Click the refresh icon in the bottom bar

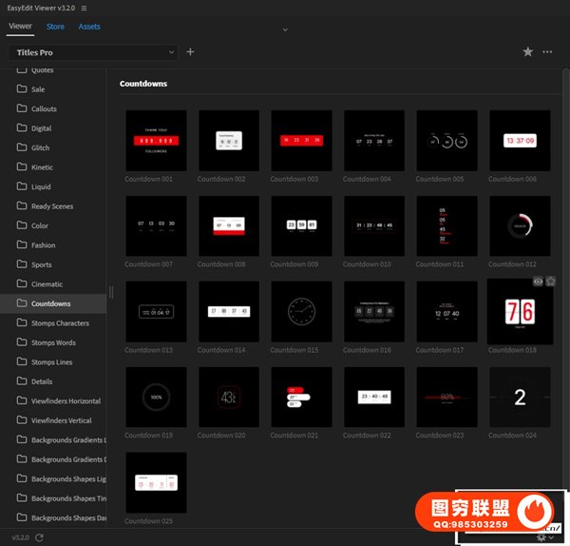click(37, 537)
